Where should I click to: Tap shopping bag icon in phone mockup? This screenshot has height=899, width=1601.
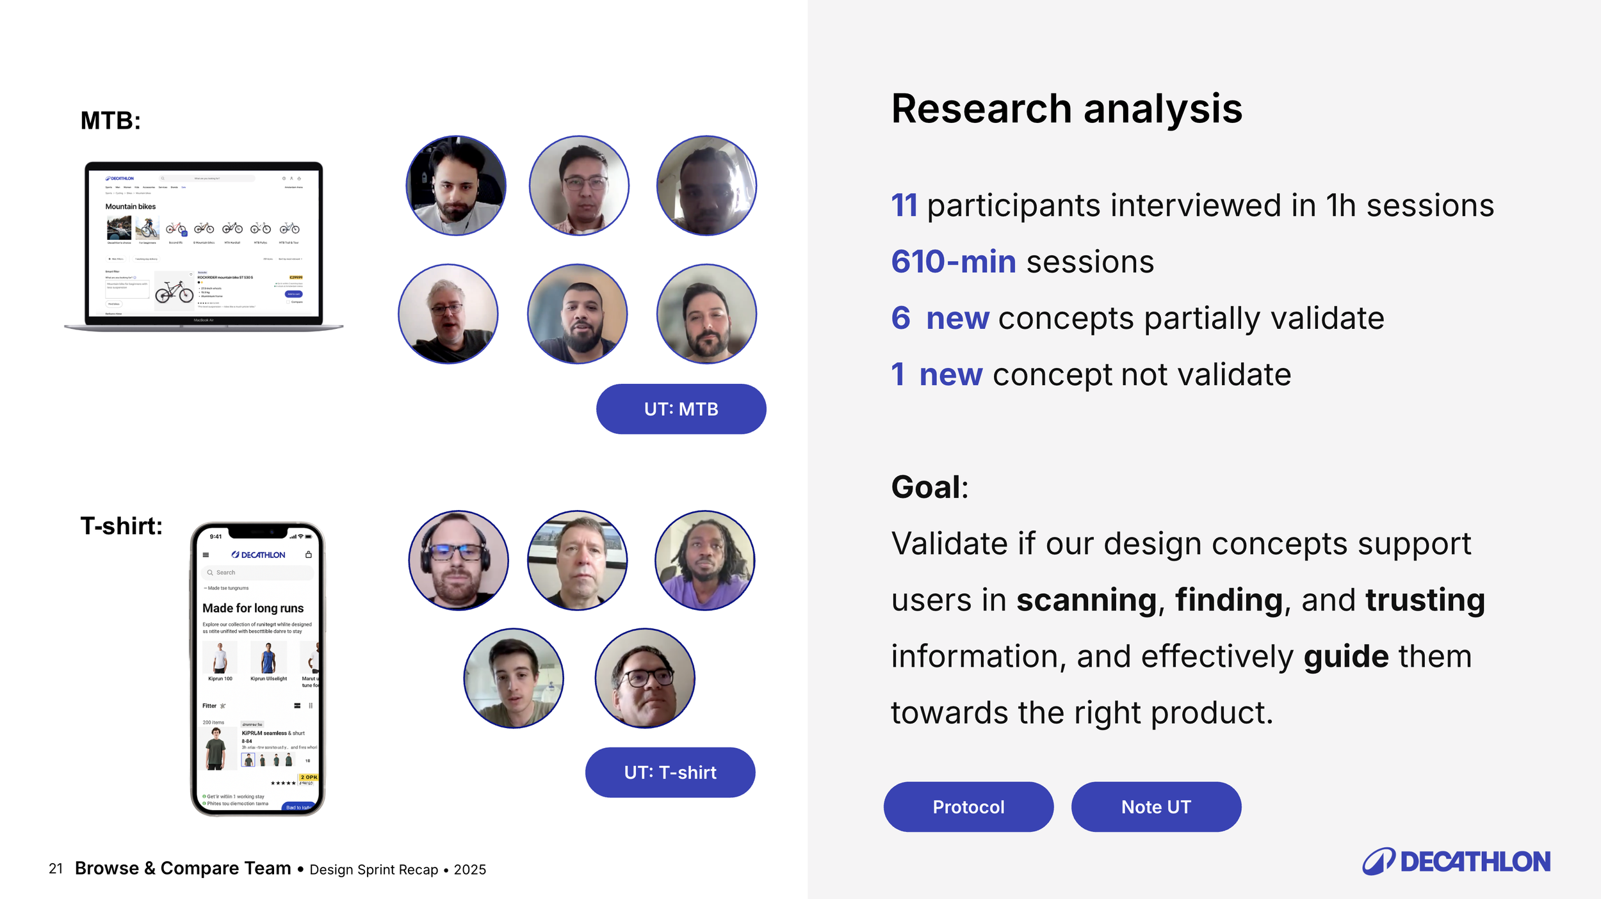point(309,554)
